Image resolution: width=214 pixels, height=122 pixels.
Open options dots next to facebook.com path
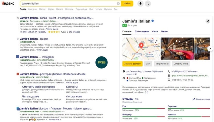click(63, 112)
